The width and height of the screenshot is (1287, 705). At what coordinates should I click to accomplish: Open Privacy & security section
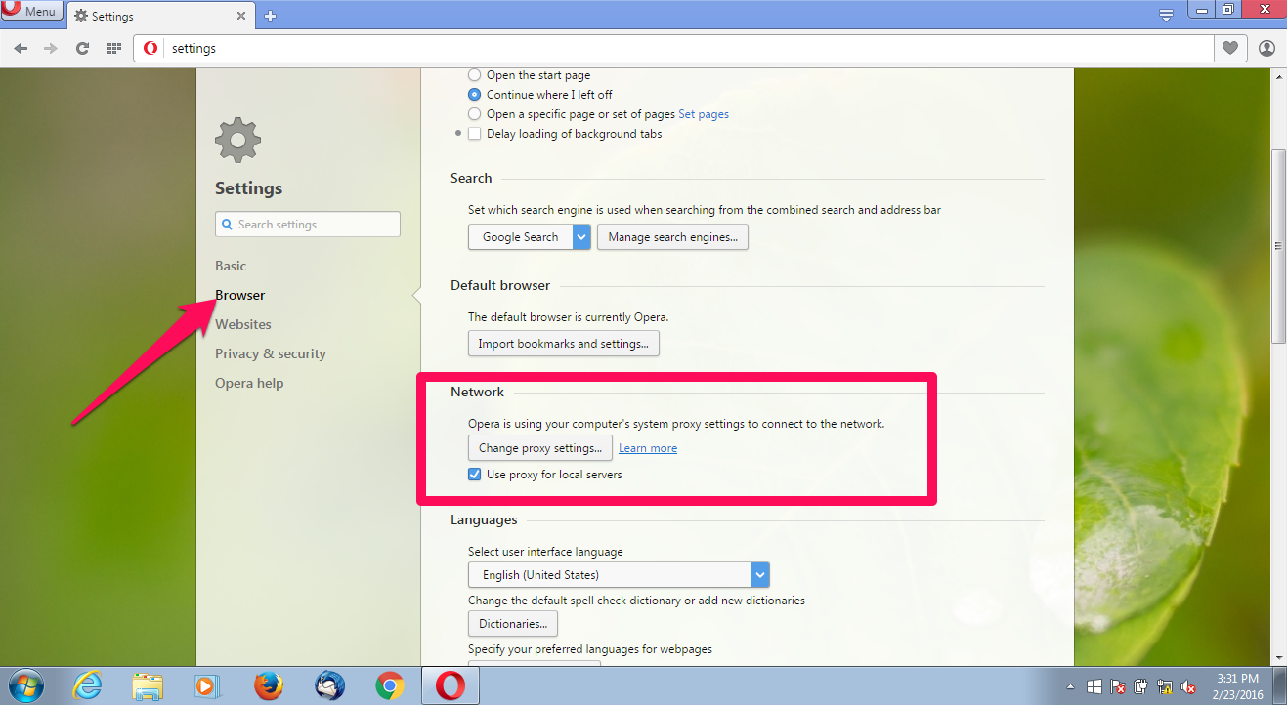[271, 353]
